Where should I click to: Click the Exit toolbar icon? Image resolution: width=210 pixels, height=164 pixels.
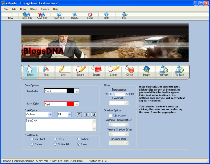coord(124,16)
